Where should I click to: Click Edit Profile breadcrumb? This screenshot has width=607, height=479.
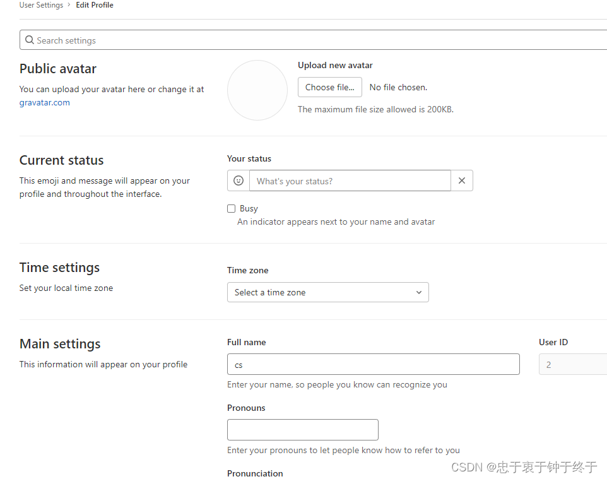(x=95, y=5)
